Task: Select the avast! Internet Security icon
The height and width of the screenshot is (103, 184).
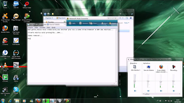Action: click(5, 18)
